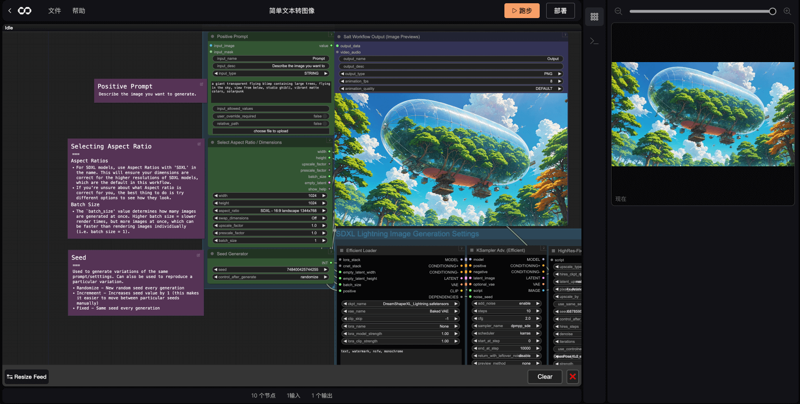Image resolution: width=800 pixels, height=404 pixels.
Task: Collapse Efficient Loader via its title square
Action: [342, 251]
